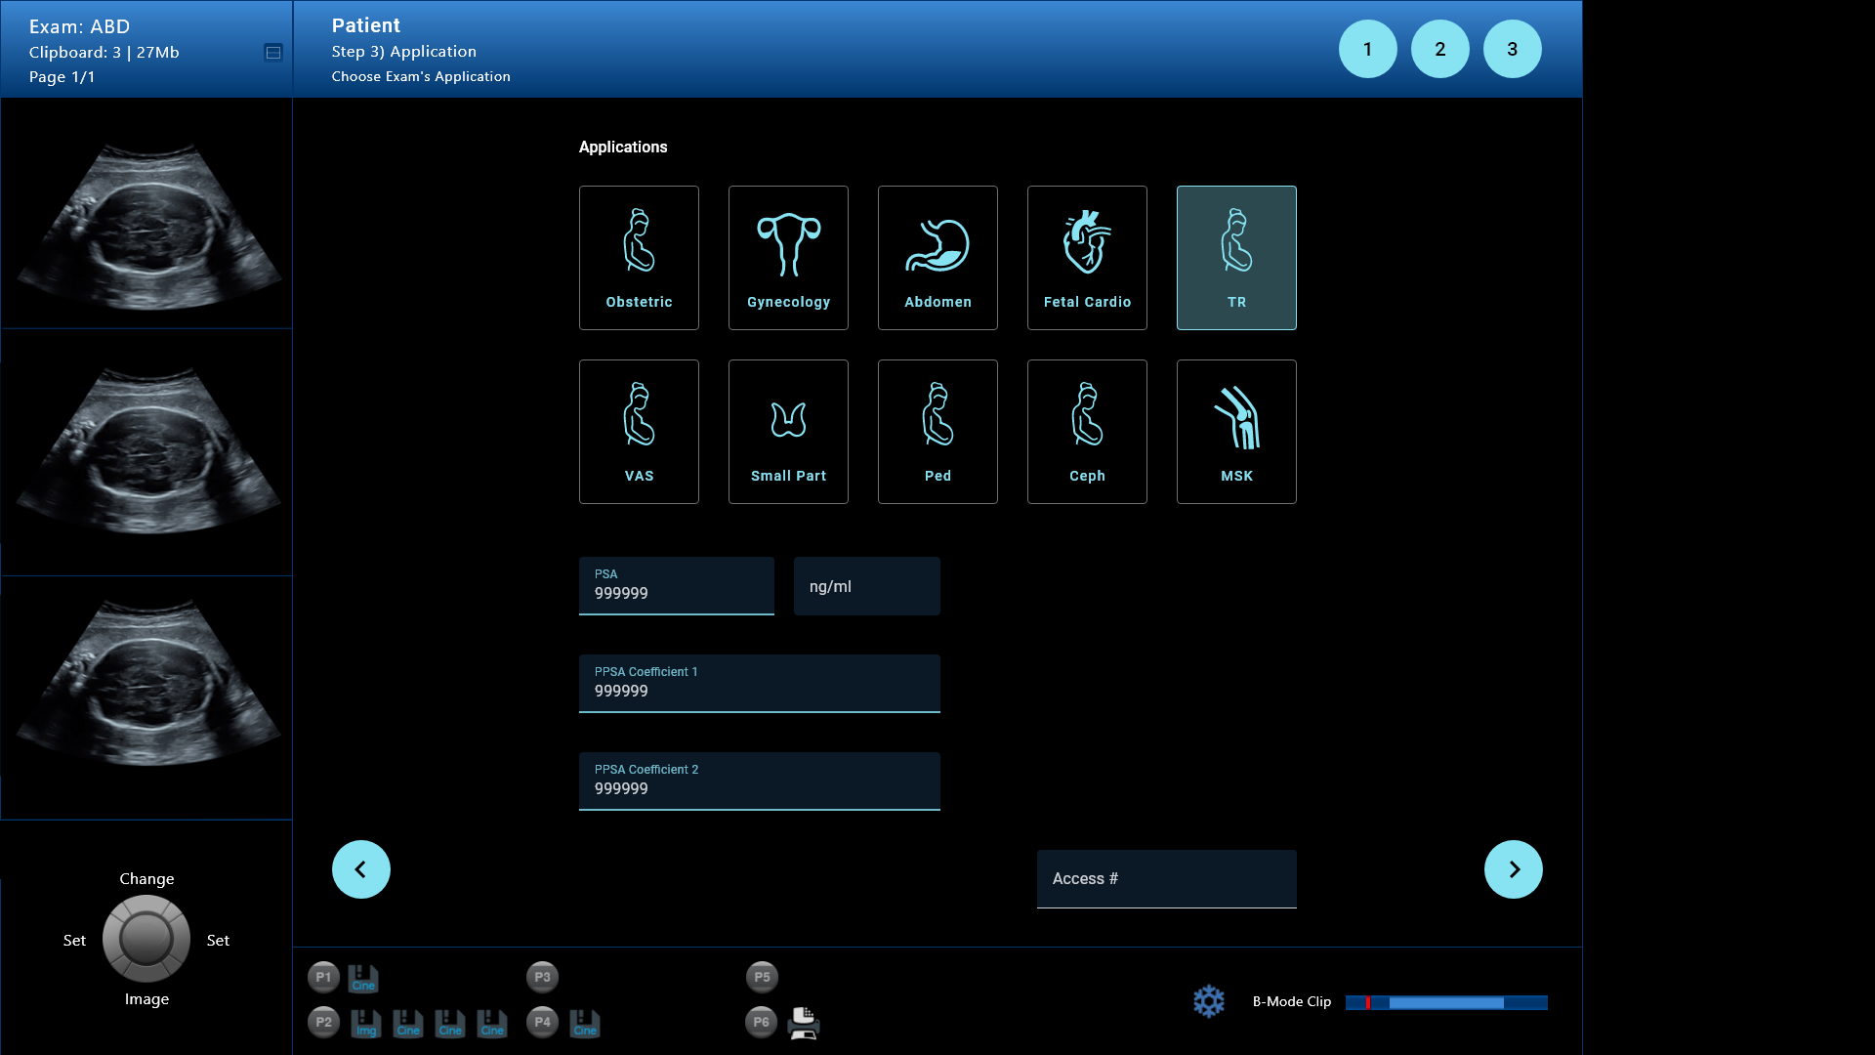Click the Img save icon beside P2
Image resolution: width=1875 pixels, height=1055 pixels.
coord(365,1023)
